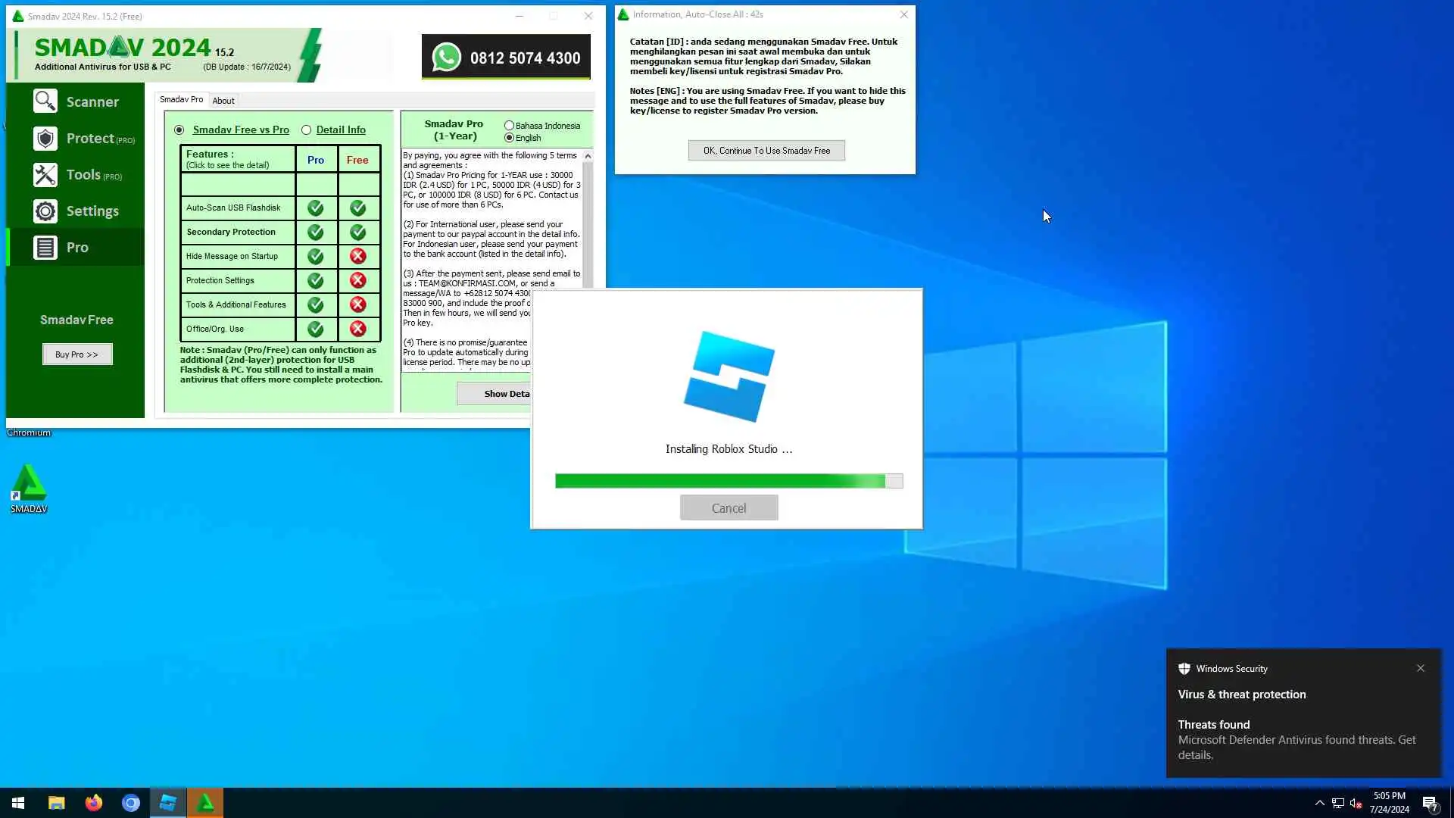Image resolution: width=1454 pixels, height=818 pixels.
Task: Choose Bahasa Indonesia language option
Action: pyautogui.click(x=510, y=126)
